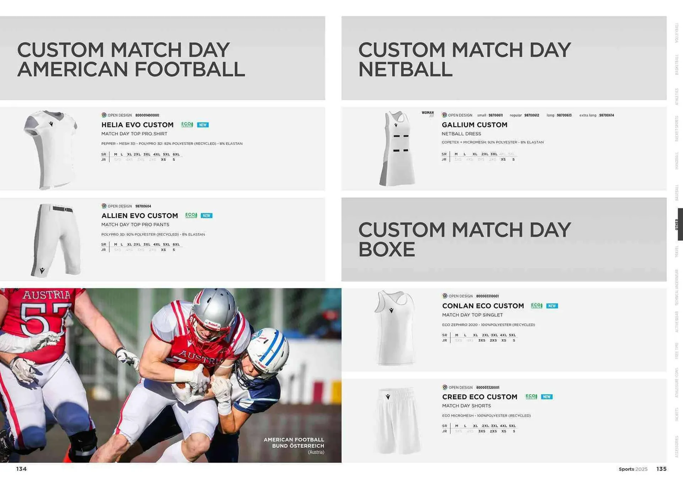Select the Other section tab on the right edge

[x=677, y=225]
